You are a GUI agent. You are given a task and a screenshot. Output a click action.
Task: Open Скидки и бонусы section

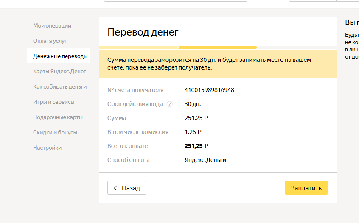click(x=55, y=132)
